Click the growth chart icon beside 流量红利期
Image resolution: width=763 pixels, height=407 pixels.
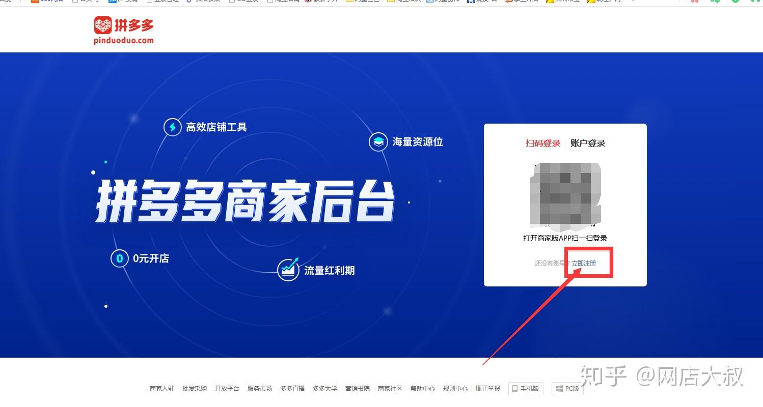[x=288, y=270]
